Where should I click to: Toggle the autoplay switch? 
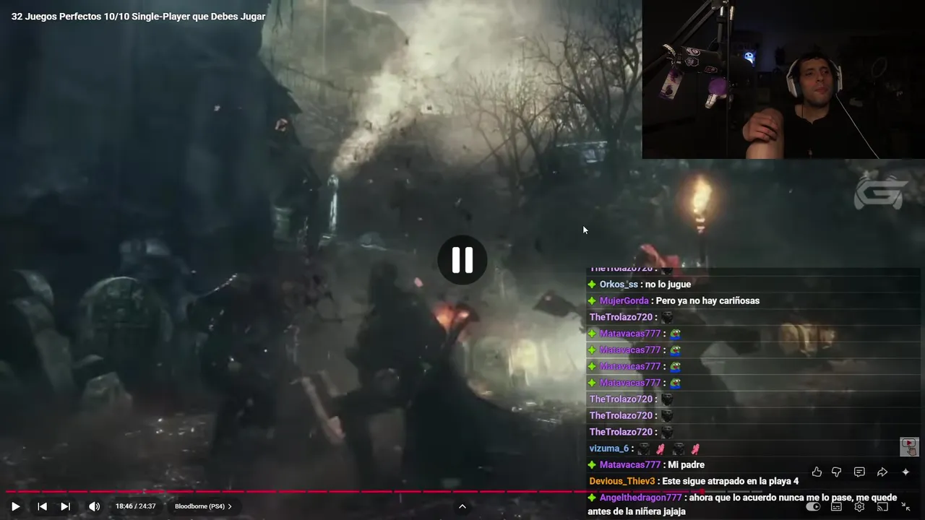[x=813, y=506]
